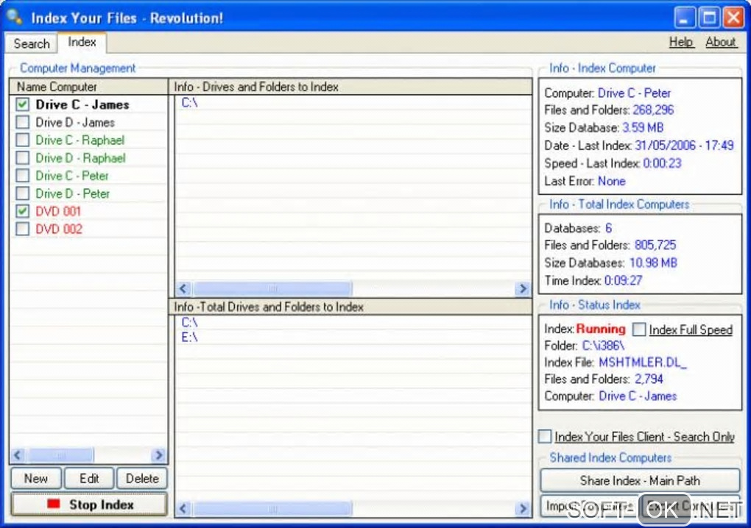Image resolution: width=751 pixels, height=528 pixels.
Task: Click the Drives and Folders horizontal scrollbar thumb
Action: [273, 288]
